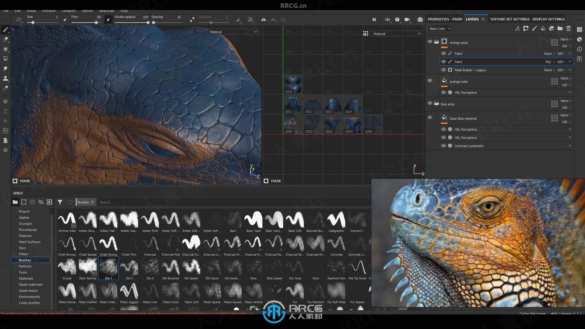Open the brush preset star icon
Image resolution: width=585 pixels, height=329 pixels.
tap(19, 19)
